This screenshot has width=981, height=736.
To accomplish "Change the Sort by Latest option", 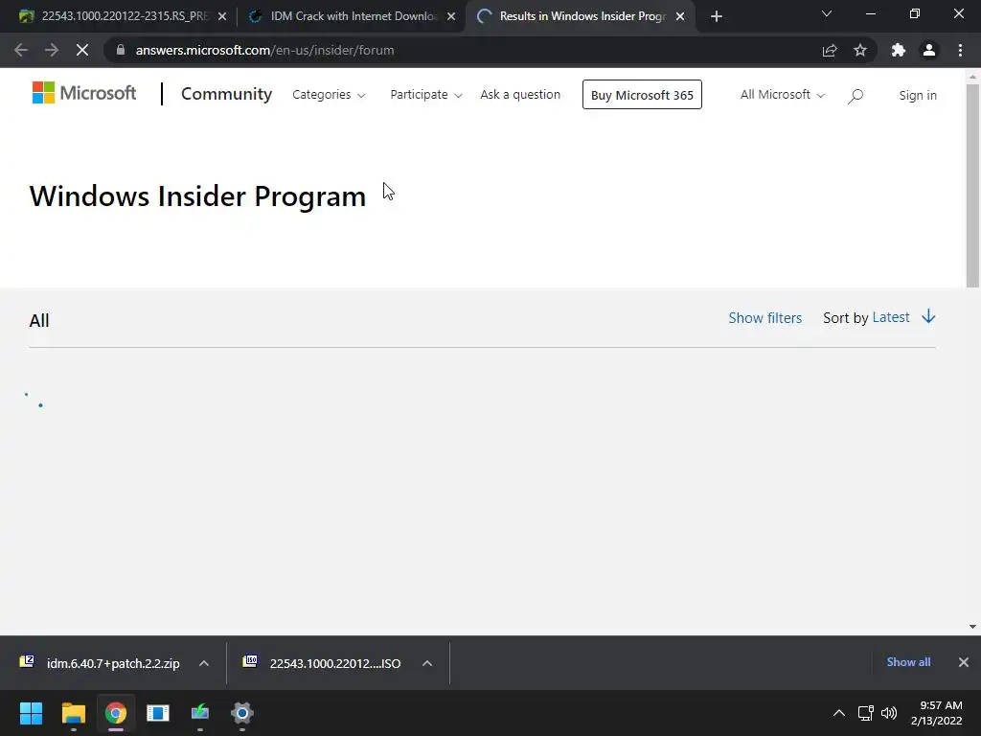I will click(x=891, y=317).
